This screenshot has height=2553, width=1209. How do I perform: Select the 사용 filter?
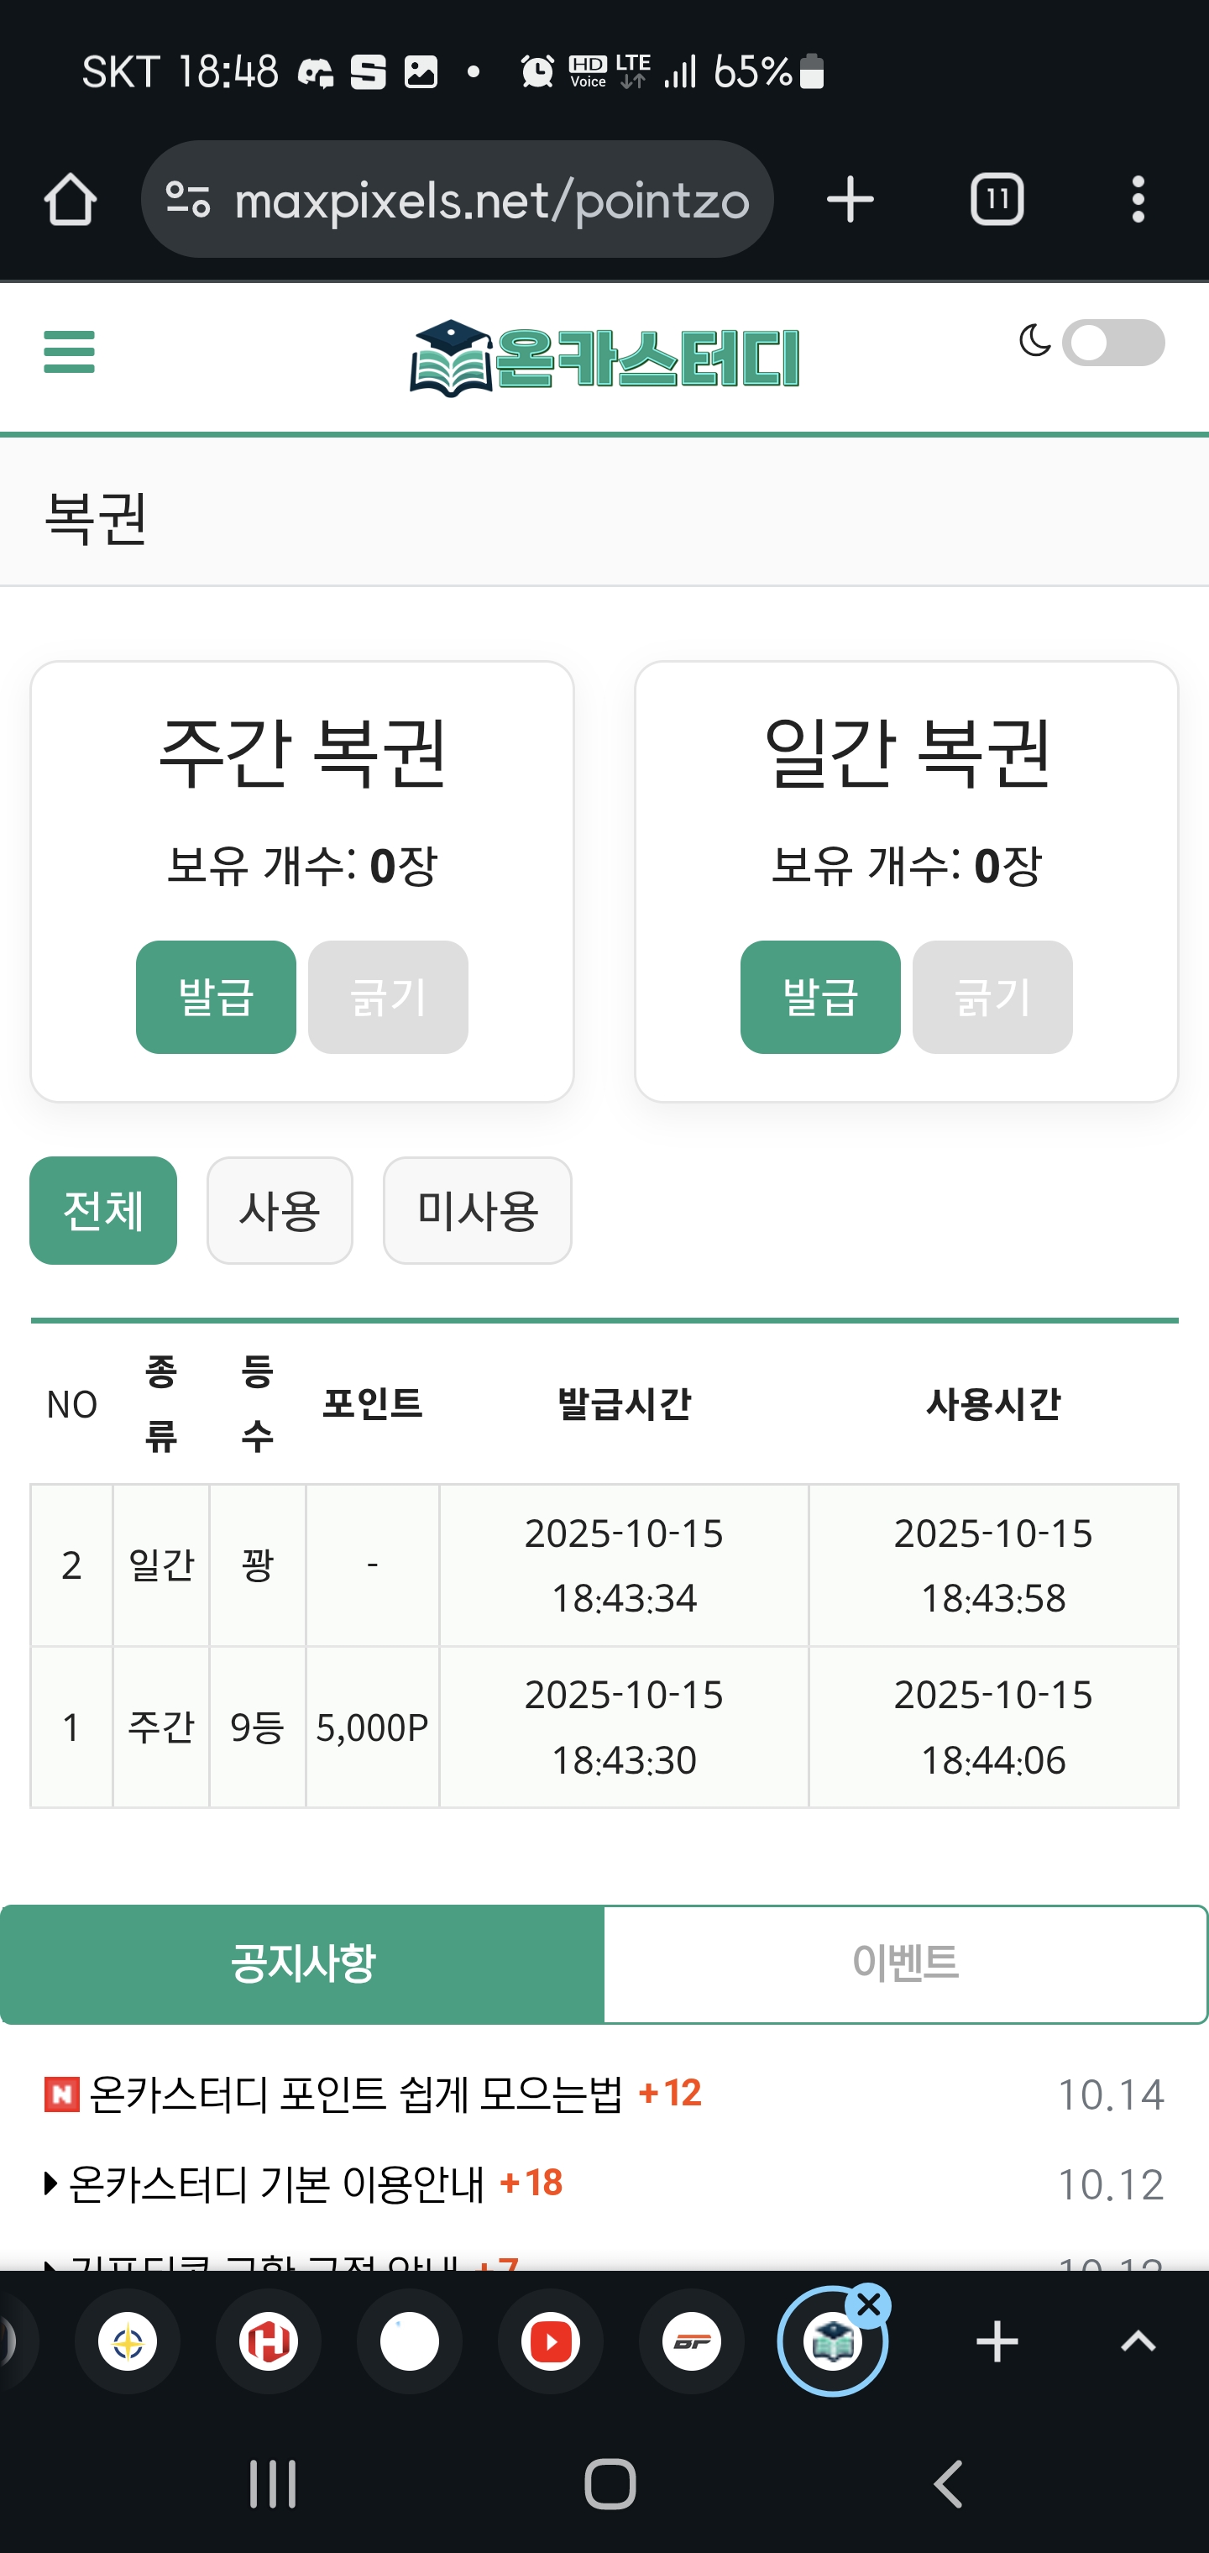pyautogui.click(x=280, y=1210)
